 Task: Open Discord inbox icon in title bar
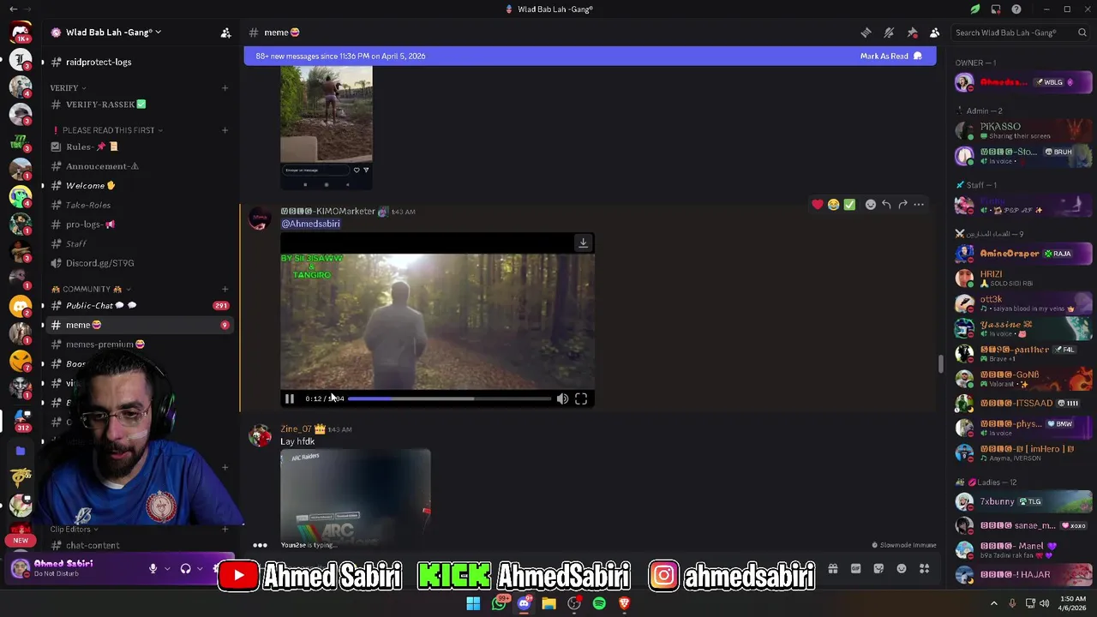coord(996,9)
